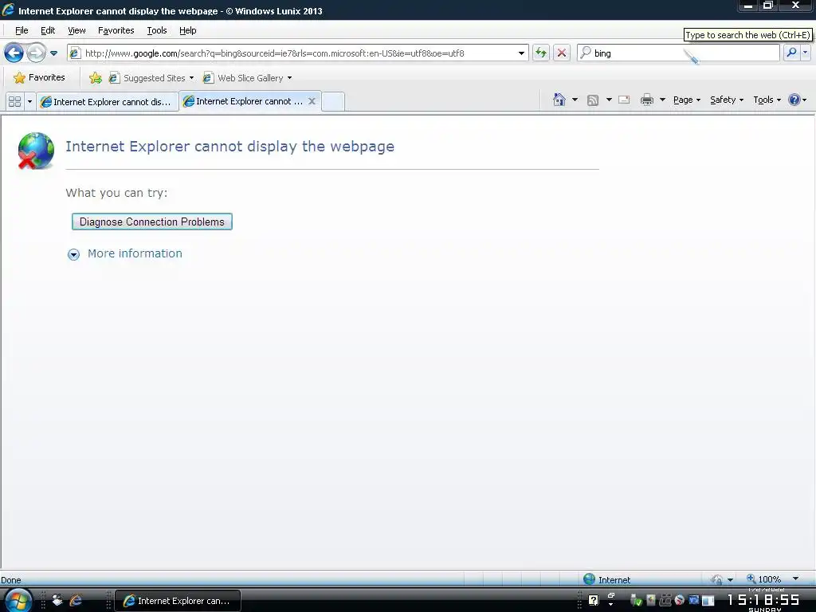
Task: Click the address bar URL field
Action: click(x=296, y=53)
